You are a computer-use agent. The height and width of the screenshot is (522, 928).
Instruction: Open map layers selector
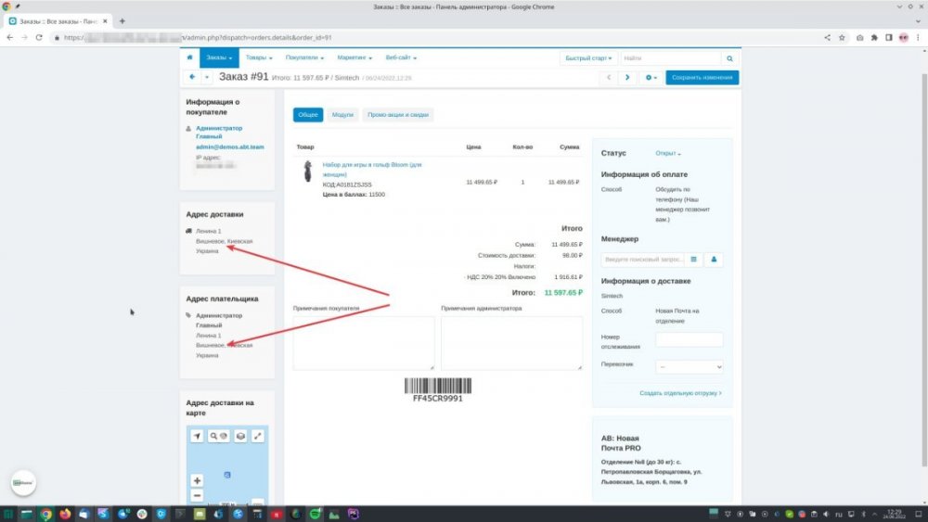click(x=239, y=436)
